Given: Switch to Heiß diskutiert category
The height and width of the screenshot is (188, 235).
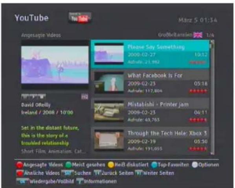Looking at the screenshot, I should click(131, 165).
